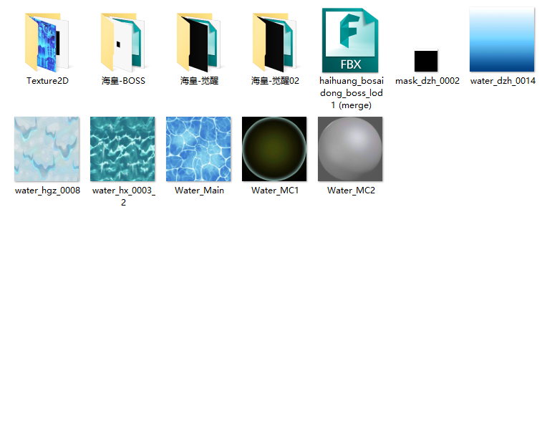Open the 海皇-觉醒02 folder icon
Viewport: 542px width, 434px height.
point(275,42)
